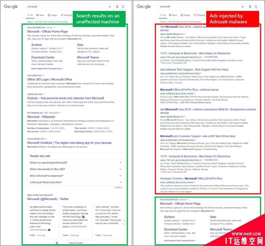
Task: Expand 'Is Microsoft Word online free?'
Action: 76,182
